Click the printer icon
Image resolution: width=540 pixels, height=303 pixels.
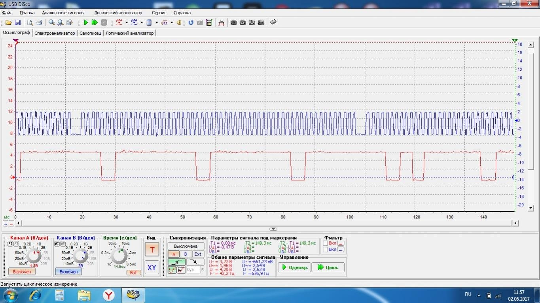coord(39,23)
